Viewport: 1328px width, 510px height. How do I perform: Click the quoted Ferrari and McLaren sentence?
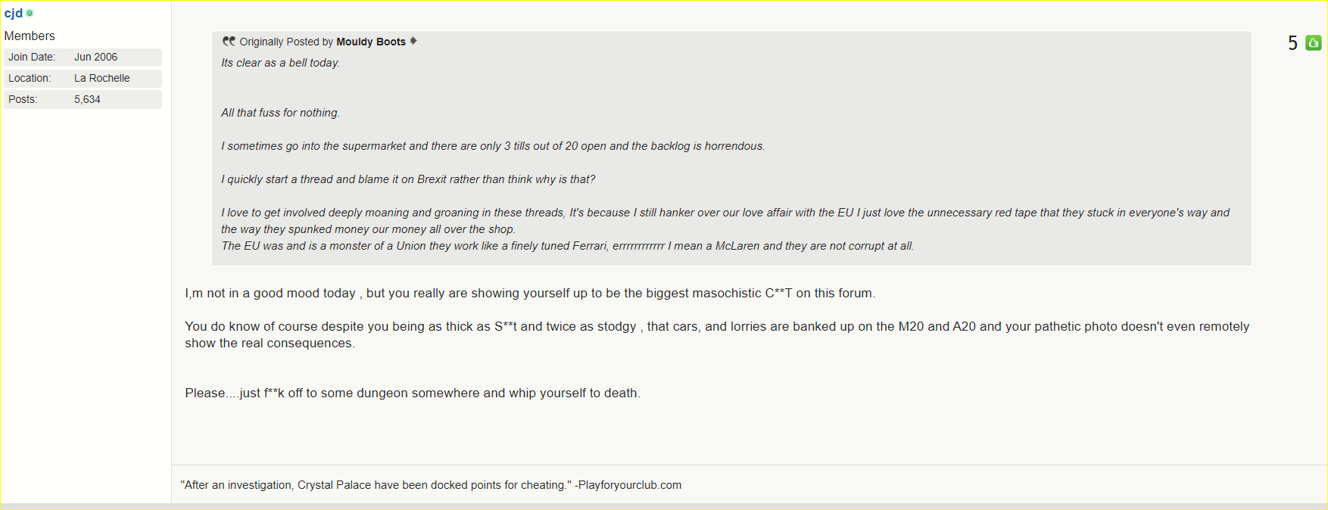pos(568,246)
